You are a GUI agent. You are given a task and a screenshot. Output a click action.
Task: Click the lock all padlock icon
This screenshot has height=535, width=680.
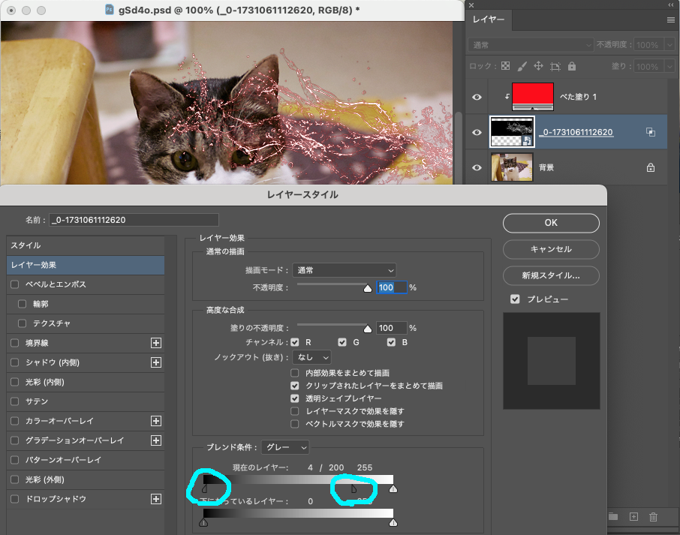(572, 66)
